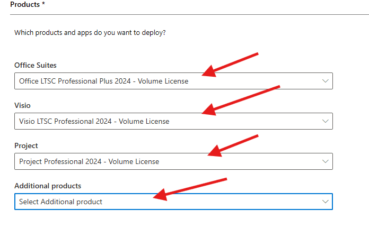Open the Additional products chevron arrow
The height and width of the screenshot is (228, 369).
click(x=325, y=202)
